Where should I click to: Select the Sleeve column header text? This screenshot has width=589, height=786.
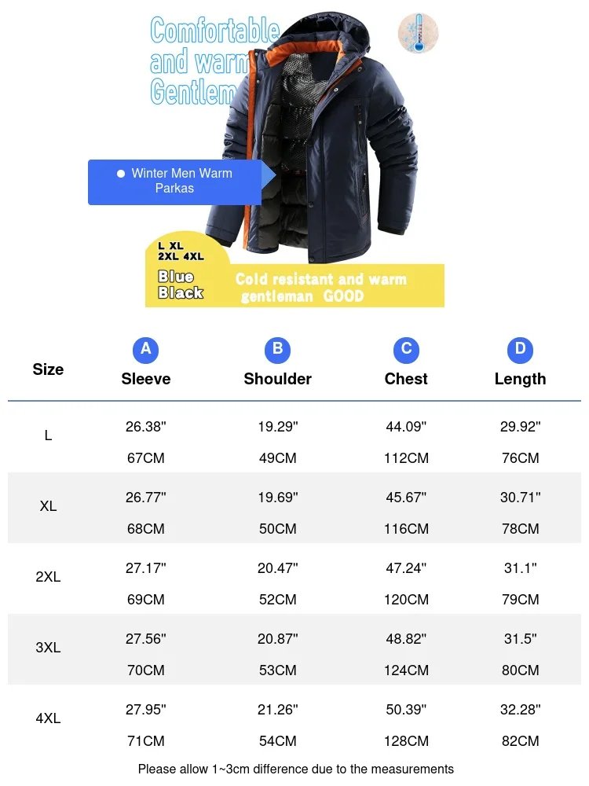tap(146, 379)
